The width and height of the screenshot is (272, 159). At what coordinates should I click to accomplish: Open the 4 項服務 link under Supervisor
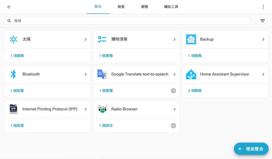(x=195, y=91)
